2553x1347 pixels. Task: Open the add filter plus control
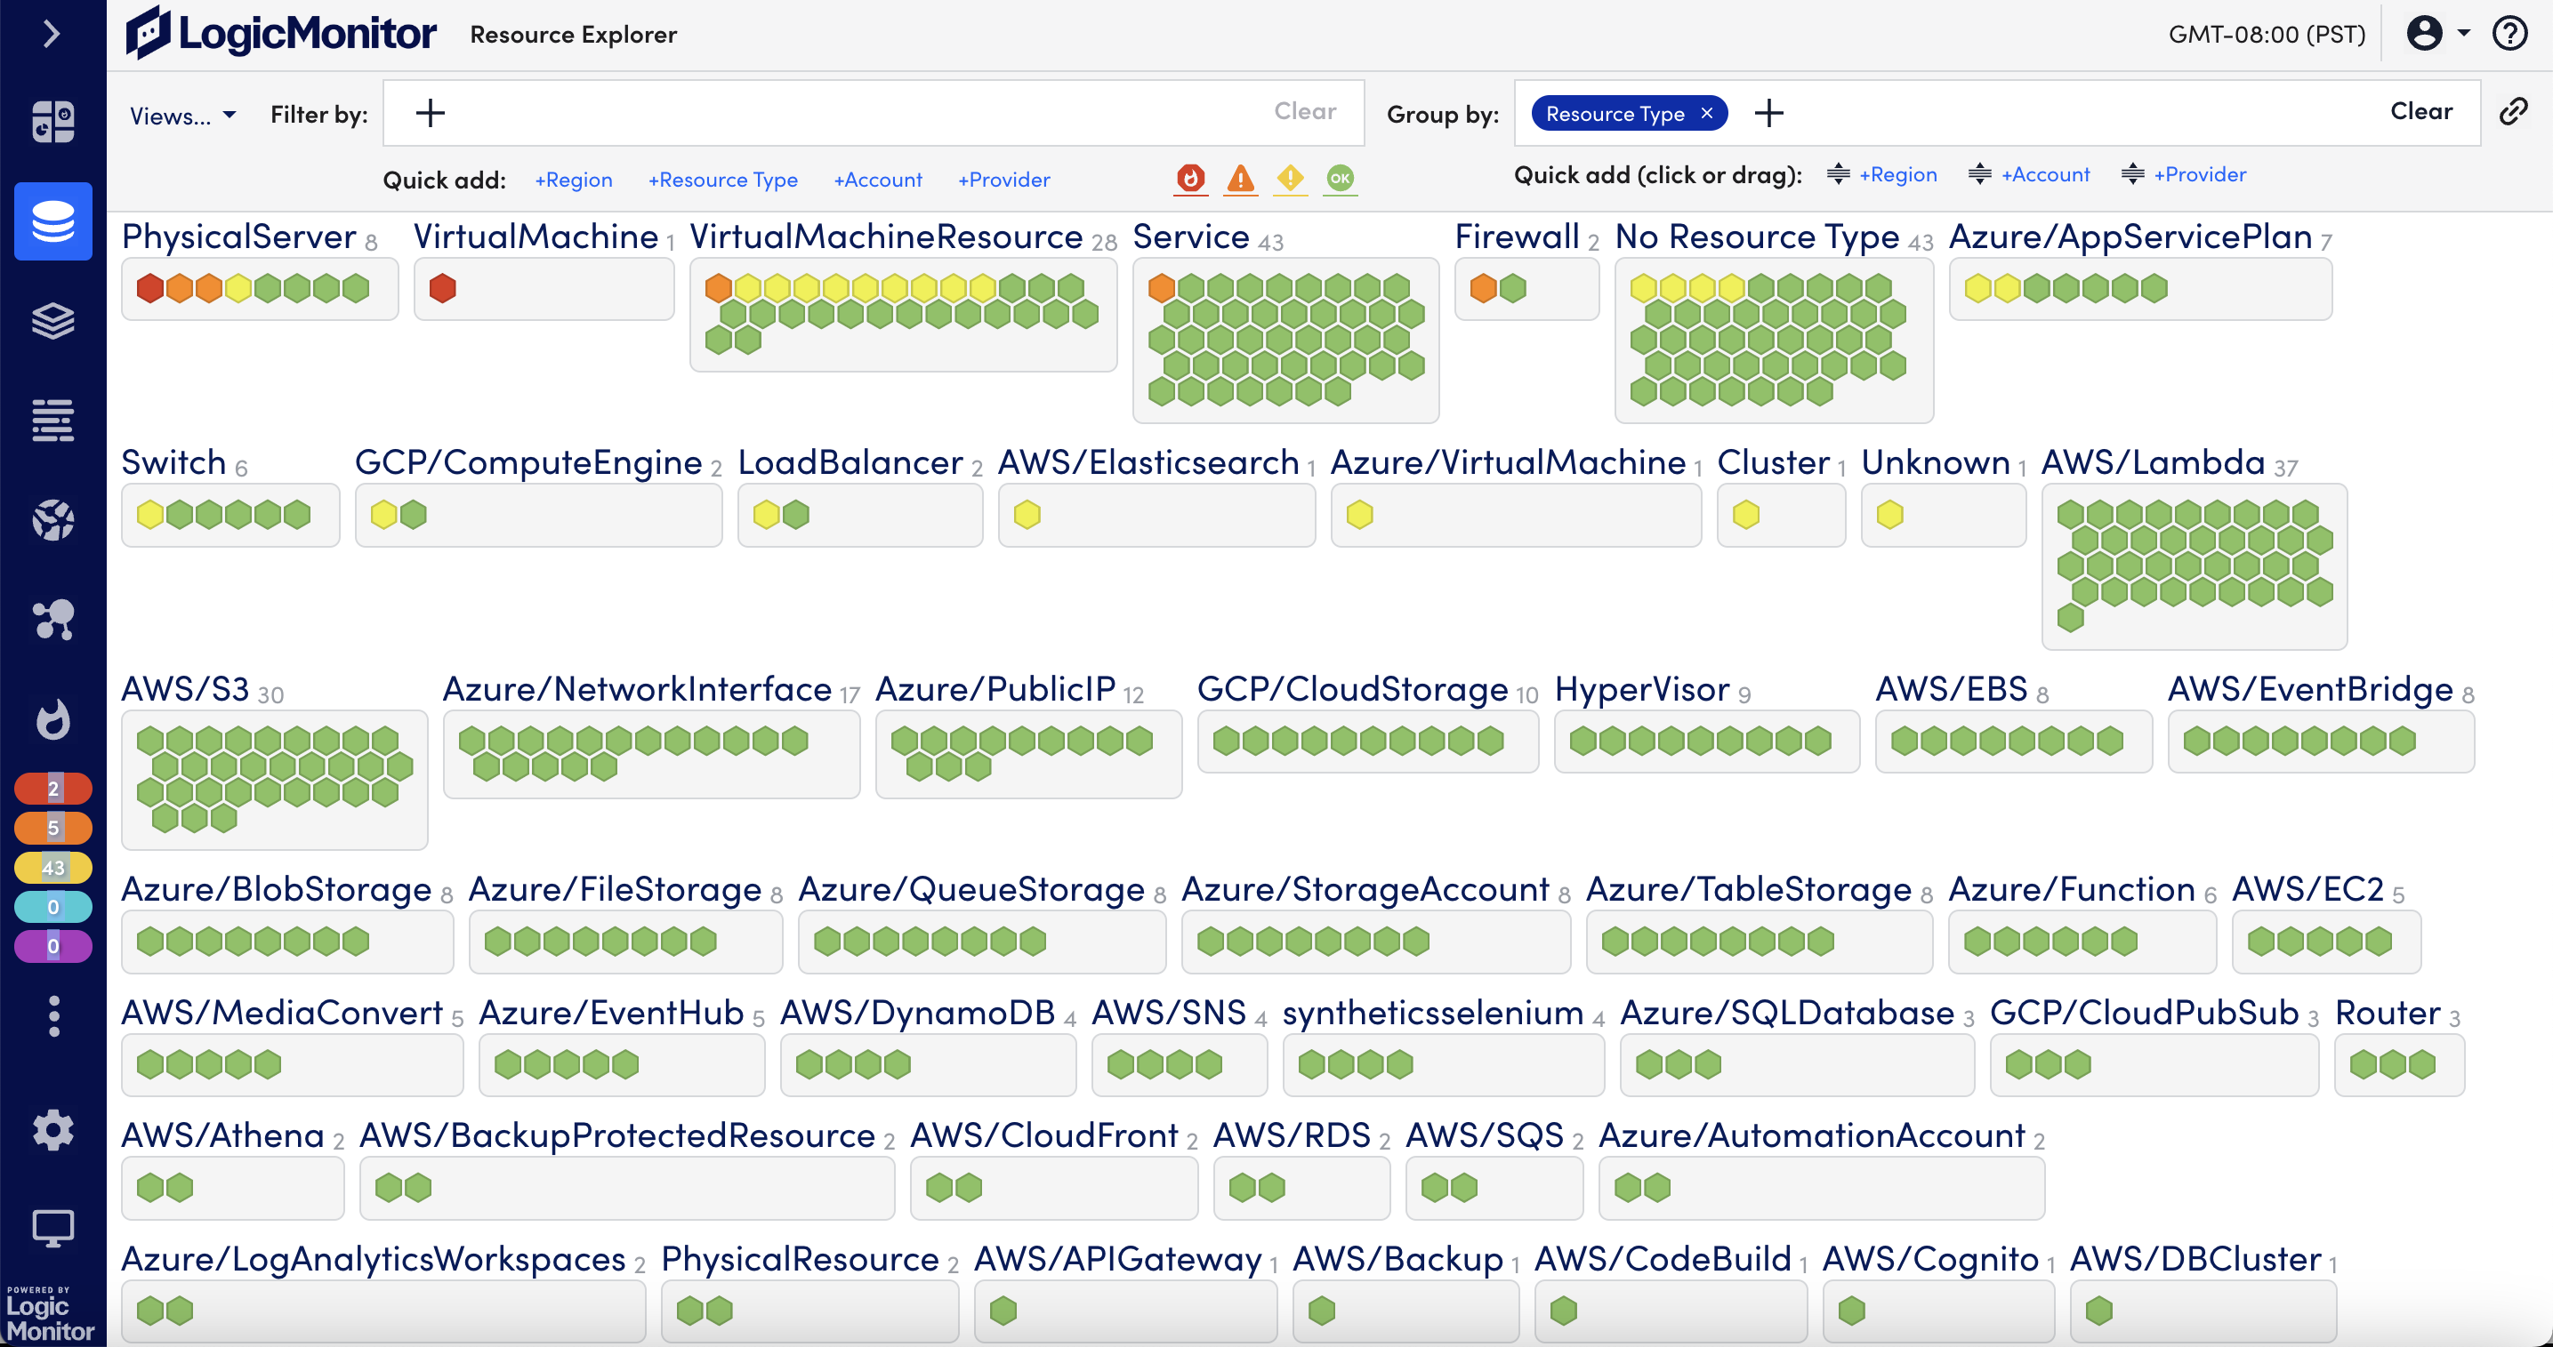pyautogui.click(x=431, y=113)
